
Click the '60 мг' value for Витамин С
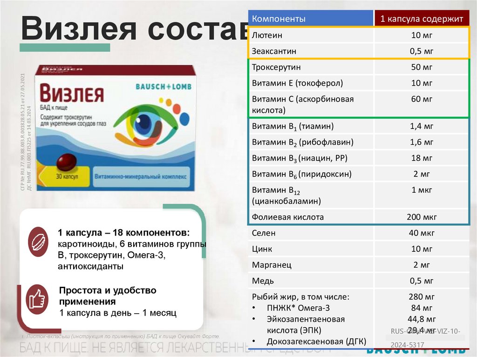tap(422, 99)
